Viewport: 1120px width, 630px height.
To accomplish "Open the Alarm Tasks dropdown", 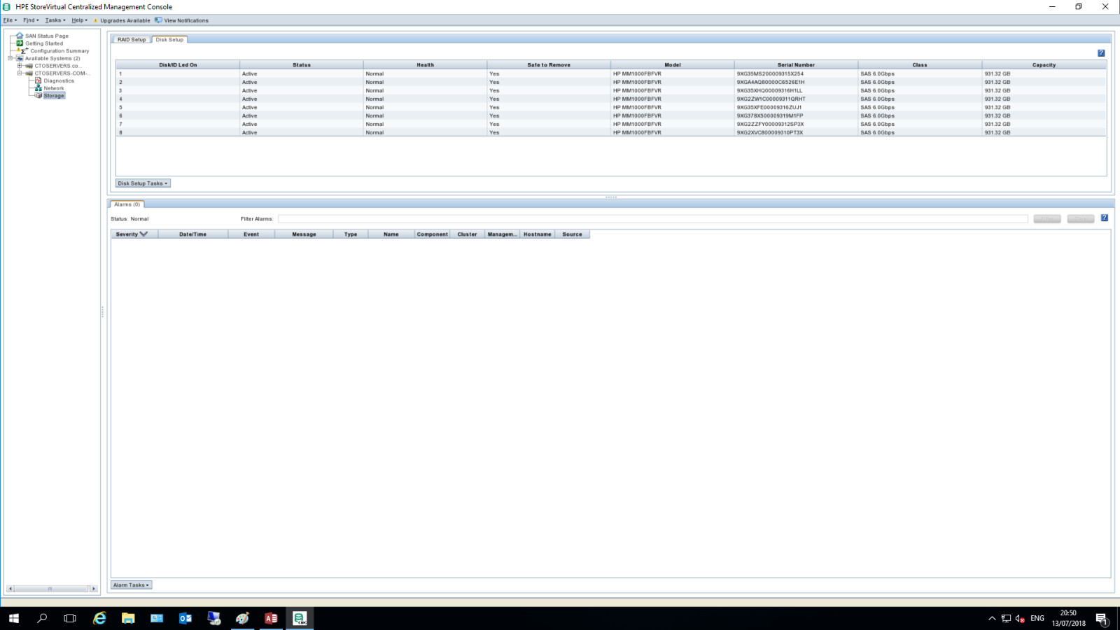I will pyautogui.click(x=131, y=585).
